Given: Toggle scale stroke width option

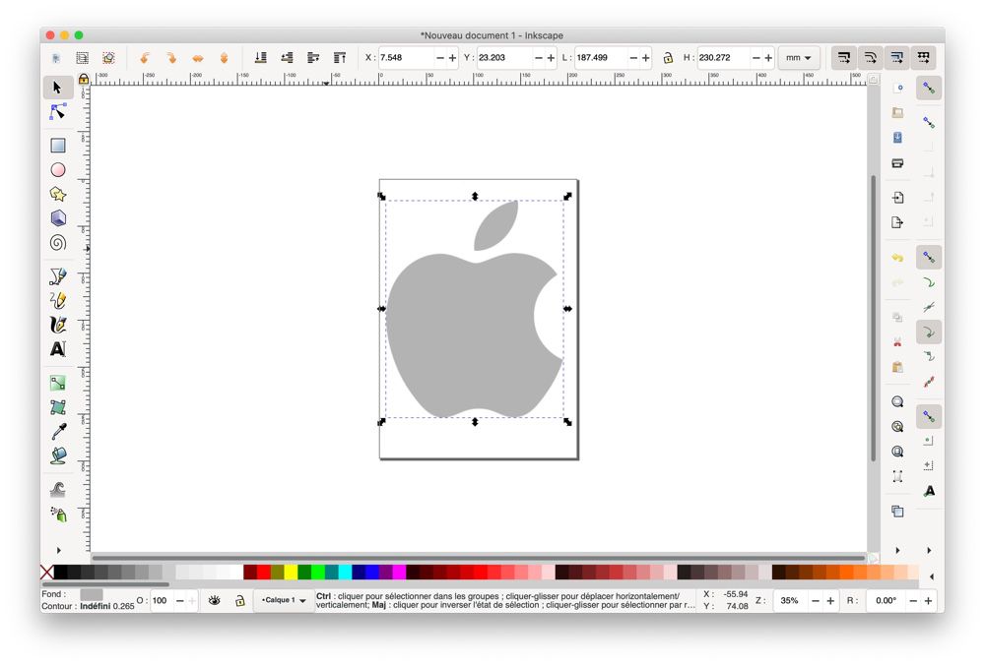Looking at the screenshot, I should [844, 58].
